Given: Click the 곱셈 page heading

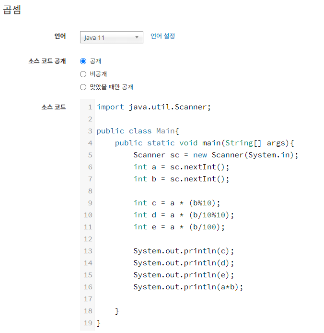Looking at the screenshot, I should click(x=12, y=10).
